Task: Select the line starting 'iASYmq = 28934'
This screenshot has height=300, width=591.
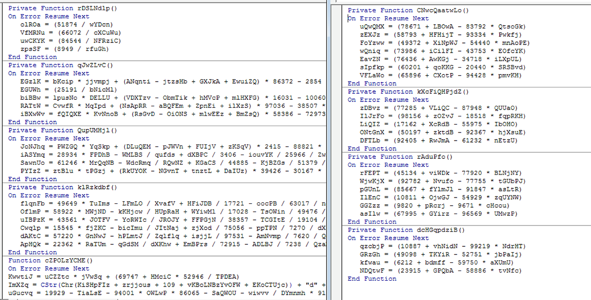Action: tap(173, 155)
